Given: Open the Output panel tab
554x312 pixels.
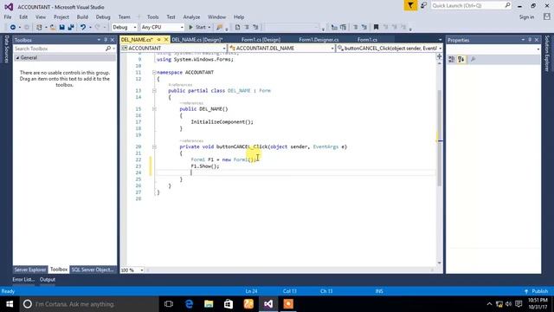Looking at the screenshot, I should click(x=48, y=279).
